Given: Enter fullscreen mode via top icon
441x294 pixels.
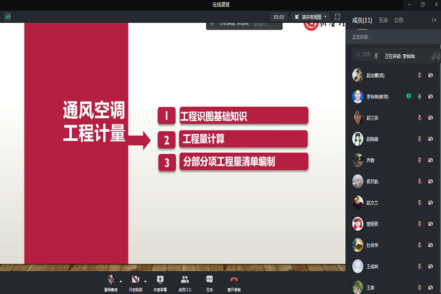Looking at the screenshot, I should 337,16.
